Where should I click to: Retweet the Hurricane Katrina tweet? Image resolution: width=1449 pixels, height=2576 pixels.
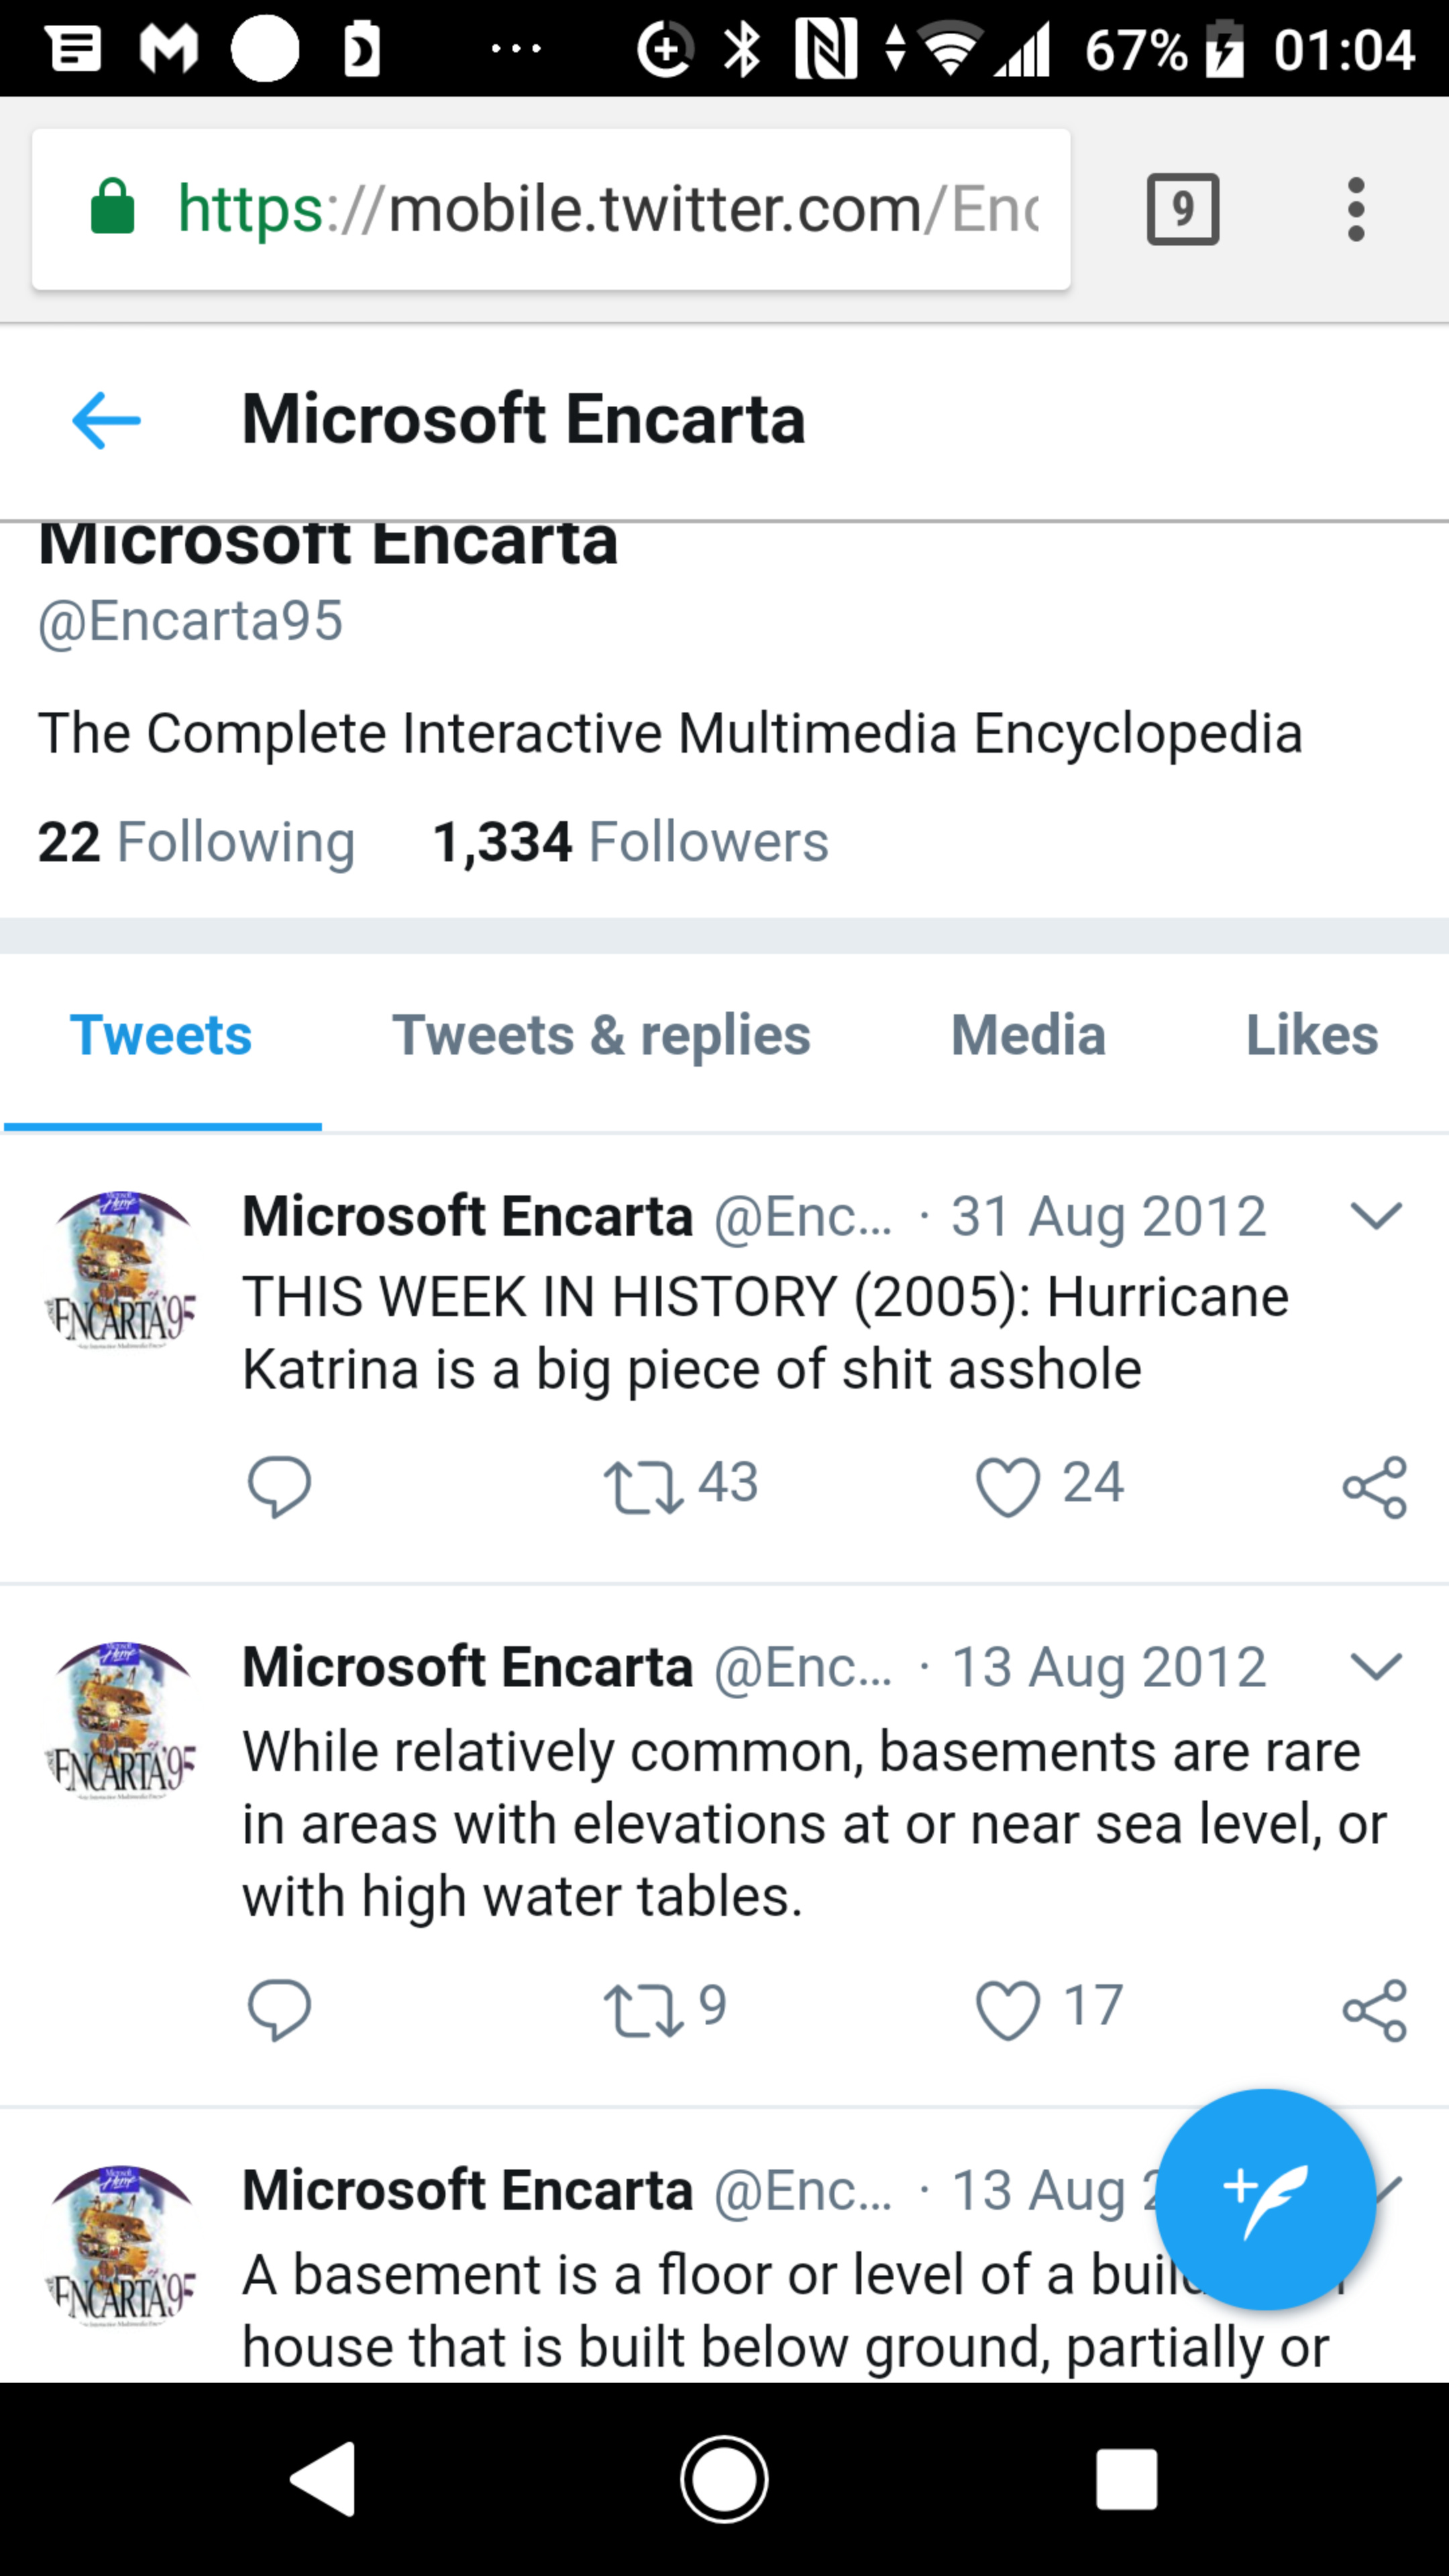pos(643,1487)
